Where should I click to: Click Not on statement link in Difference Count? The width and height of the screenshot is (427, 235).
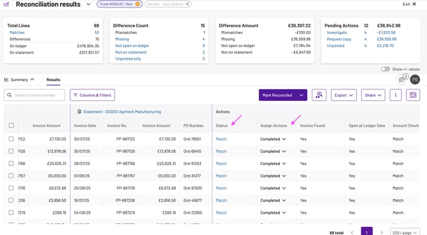(x=131, y=52)
